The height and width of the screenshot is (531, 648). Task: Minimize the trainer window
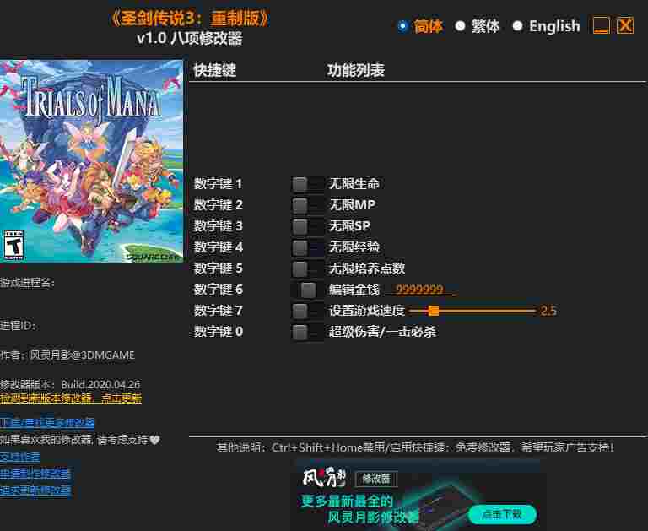pos(601,25)
